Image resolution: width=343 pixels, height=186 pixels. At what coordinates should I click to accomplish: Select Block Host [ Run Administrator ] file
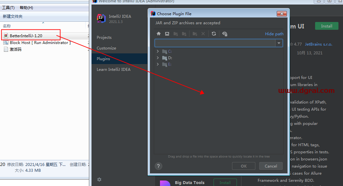[40, 42]
